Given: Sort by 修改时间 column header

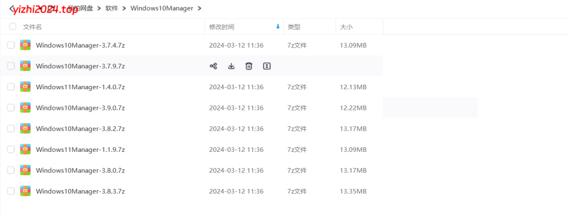Looking at the screenshot, I should [221, 27].
